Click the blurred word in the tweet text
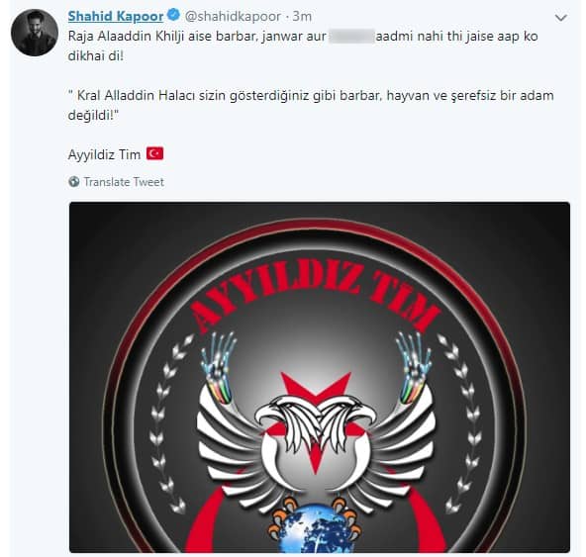Screen dimensions: 586x557 [351, 37]
